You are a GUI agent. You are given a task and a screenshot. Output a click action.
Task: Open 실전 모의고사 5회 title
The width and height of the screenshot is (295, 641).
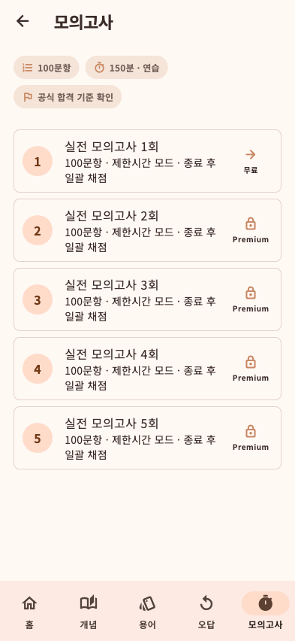(x=112, y=424)
